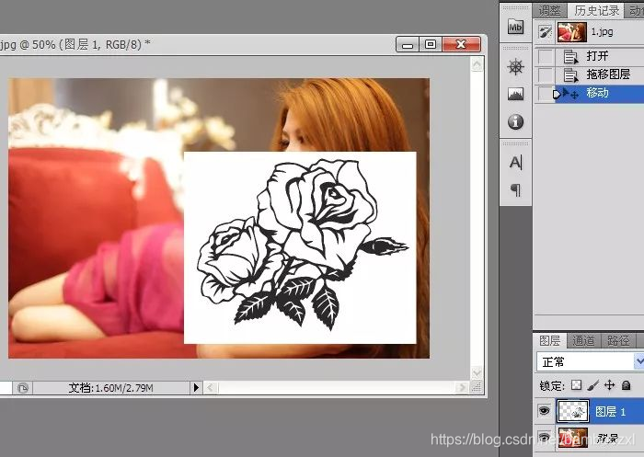
Task: Open the 正常 blend mode dropdown
Action: (591, 361)
